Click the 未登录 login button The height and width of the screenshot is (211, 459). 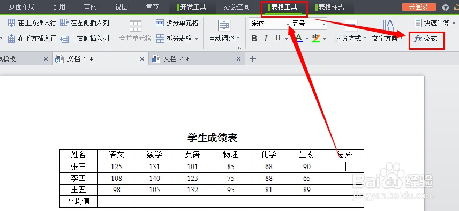click(419, 7)
